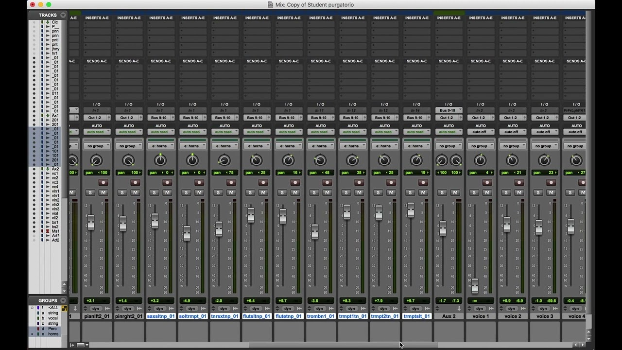Click the pan knob on pianlft2_01

point(96,160)
